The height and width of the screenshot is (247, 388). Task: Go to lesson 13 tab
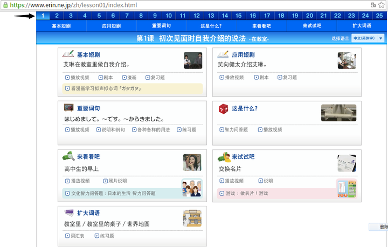(x=211, y=16)
